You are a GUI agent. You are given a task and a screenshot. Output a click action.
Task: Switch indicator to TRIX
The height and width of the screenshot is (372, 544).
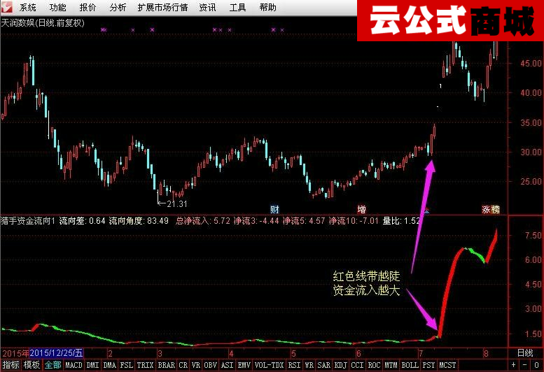click(x=146, y=365)
